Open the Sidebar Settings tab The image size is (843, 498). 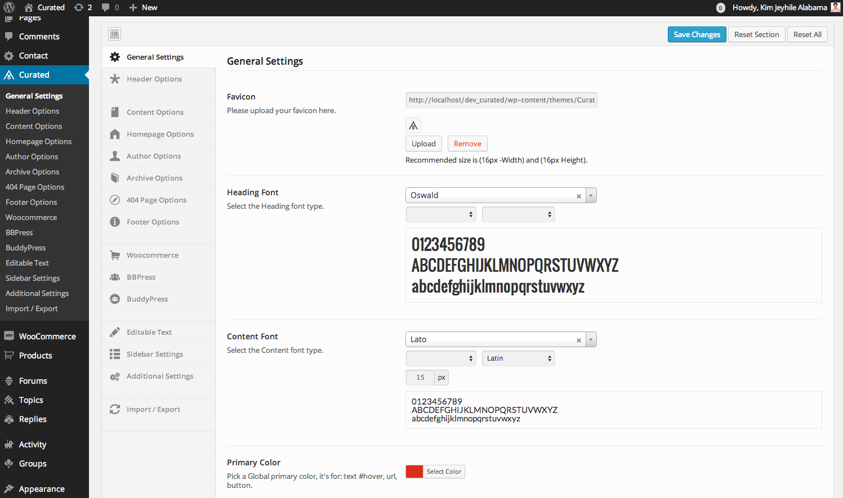159,354
